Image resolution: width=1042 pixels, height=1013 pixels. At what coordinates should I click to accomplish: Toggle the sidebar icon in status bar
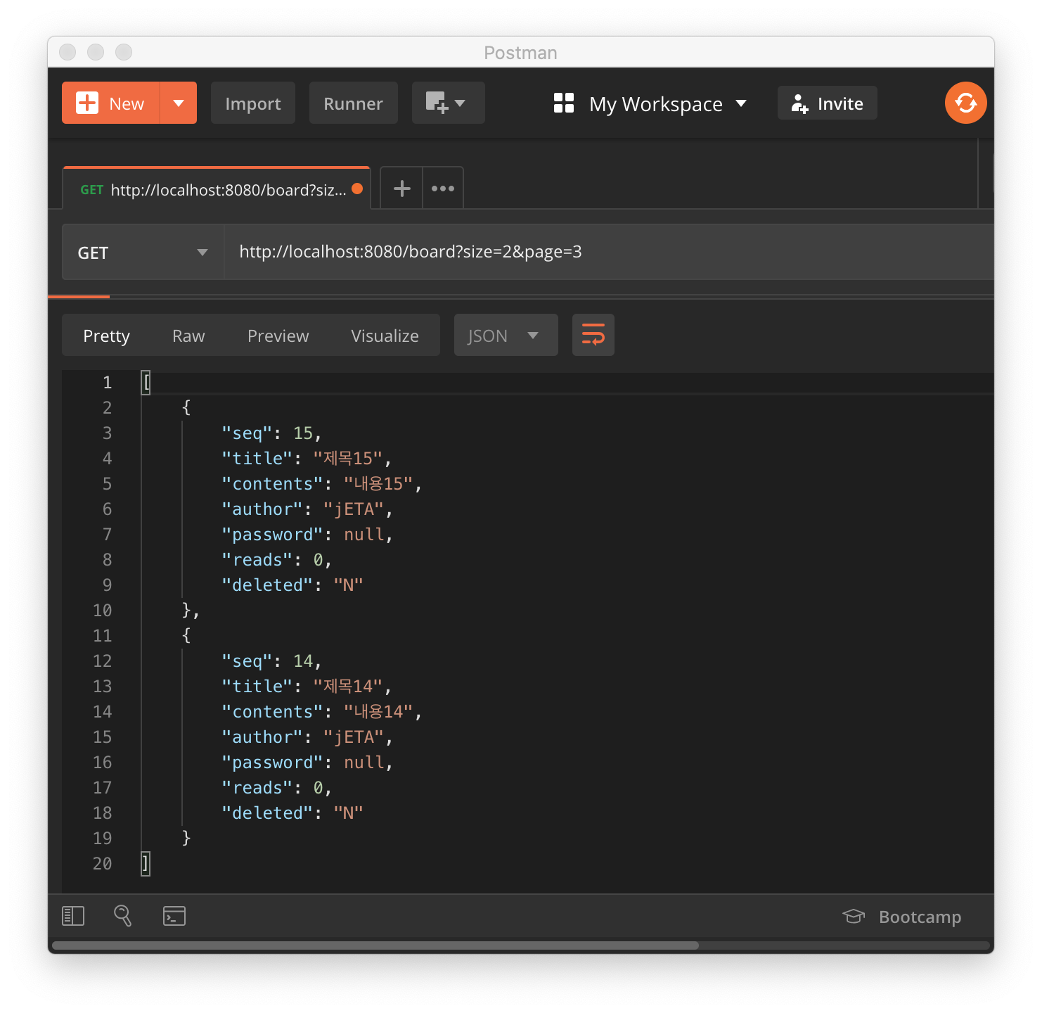(73, 916)
